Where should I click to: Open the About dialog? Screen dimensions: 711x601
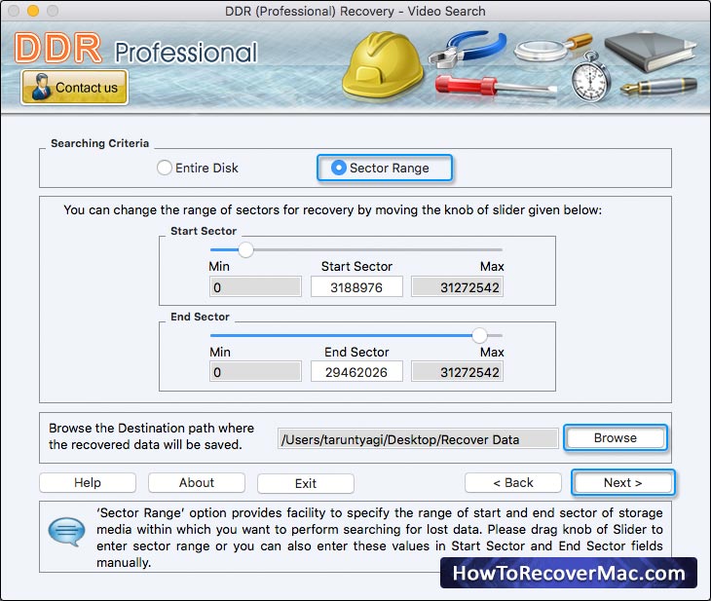tap(197, 482)
